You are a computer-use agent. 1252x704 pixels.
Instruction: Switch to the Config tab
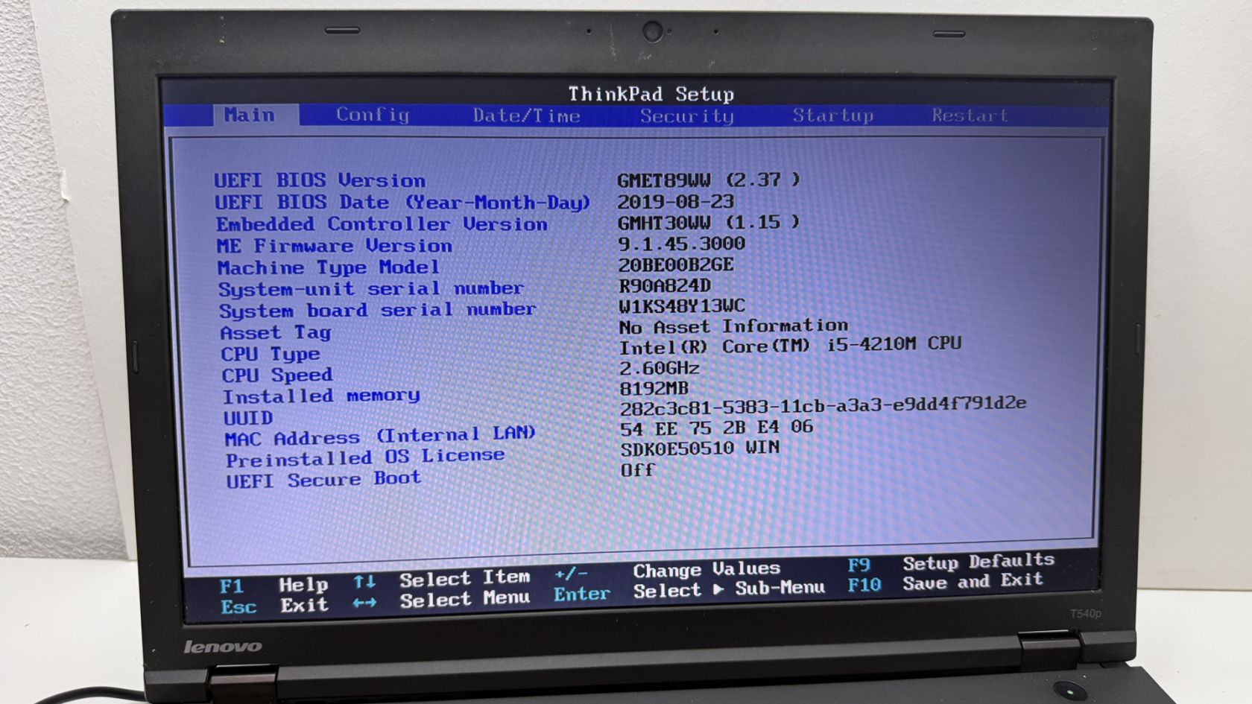click(x=373, y=115)
